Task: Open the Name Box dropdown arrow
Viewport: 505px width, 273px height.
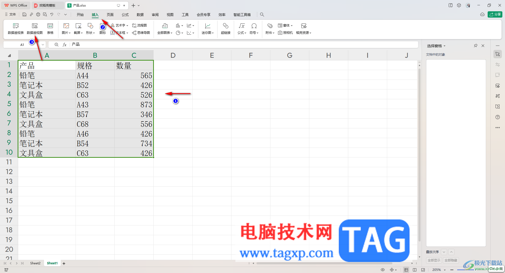Action: click(x=43, y=45)
